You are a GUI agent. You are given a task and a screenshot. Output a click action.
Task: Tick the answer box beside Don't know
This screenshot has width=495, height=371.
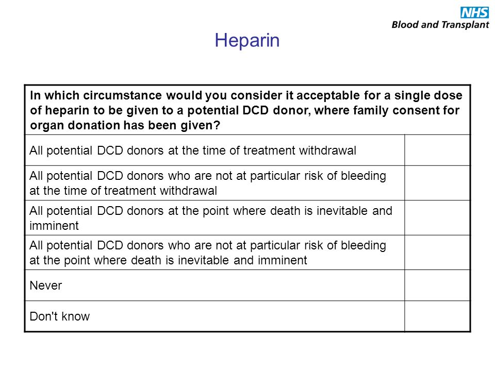[x=437, y=316]
